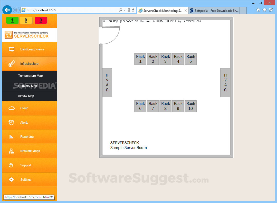Viewport: 277px width, 203px height.
Task: Open the Temperature Map
Action: [29, 76]
